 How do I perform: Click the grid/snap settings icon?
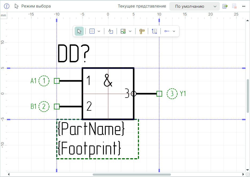[x=92, y=31]
